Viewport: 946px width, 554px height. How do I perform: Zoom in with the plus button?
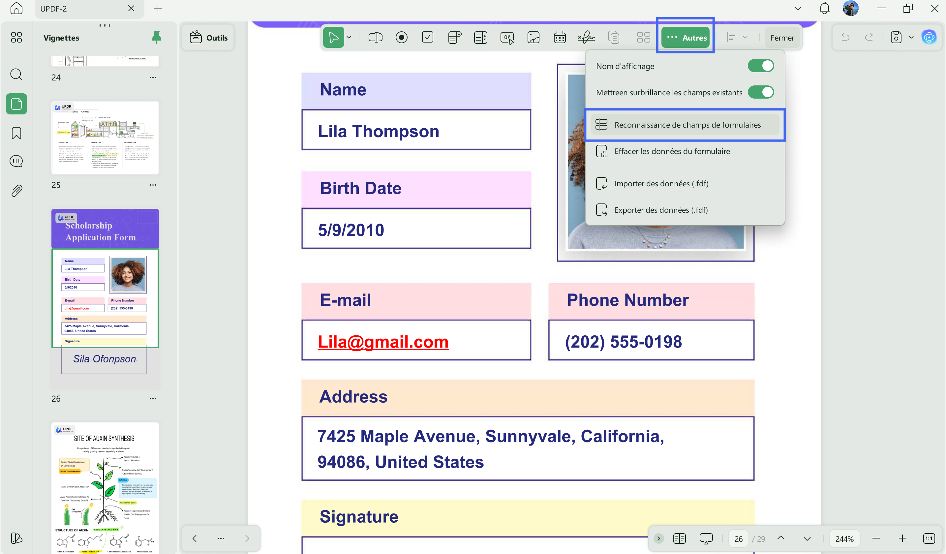click(902, 538)
